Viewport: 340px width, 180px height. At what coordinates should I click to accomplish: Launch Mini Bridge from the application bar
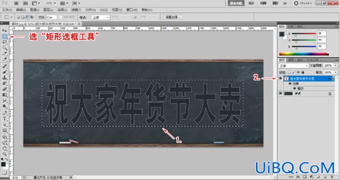coord(25,3)
